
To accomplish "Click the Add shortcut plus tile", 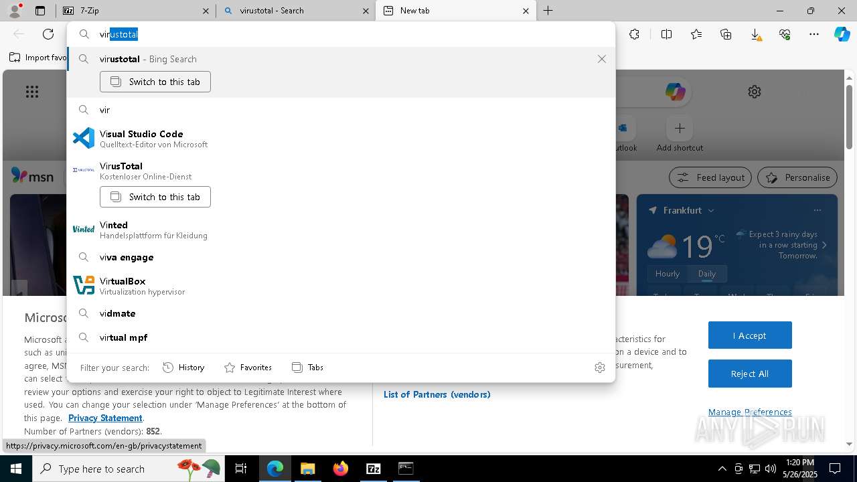I will [680, 128].
